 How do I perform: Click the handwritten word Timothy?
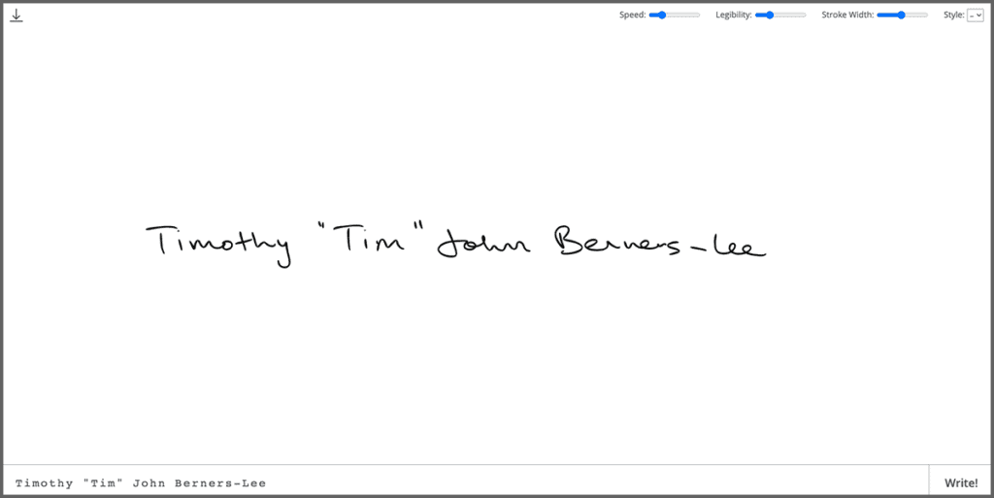click(x=218, y=243)
